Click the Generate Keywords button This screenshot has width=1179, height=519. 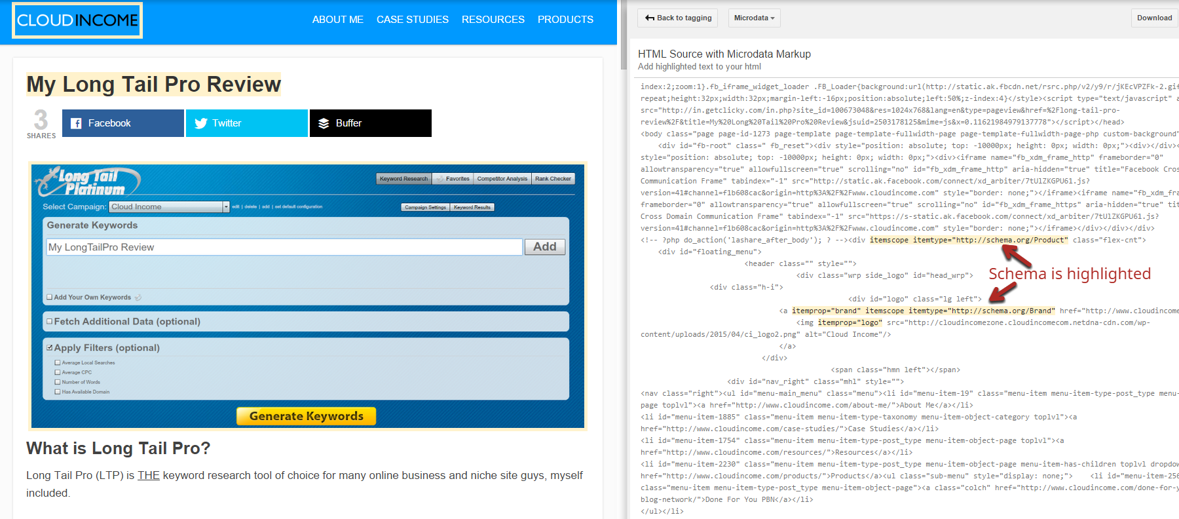[x=306, y=416]
